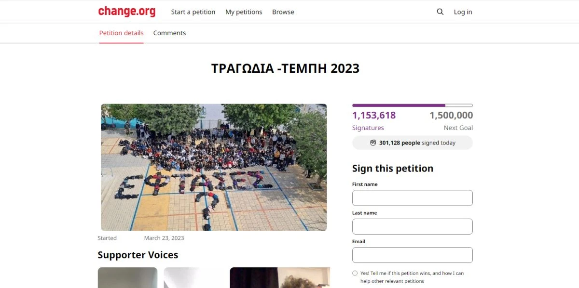Select the Petition details tab
This screenshot has height=288, width=579.
tap(122, 33)
